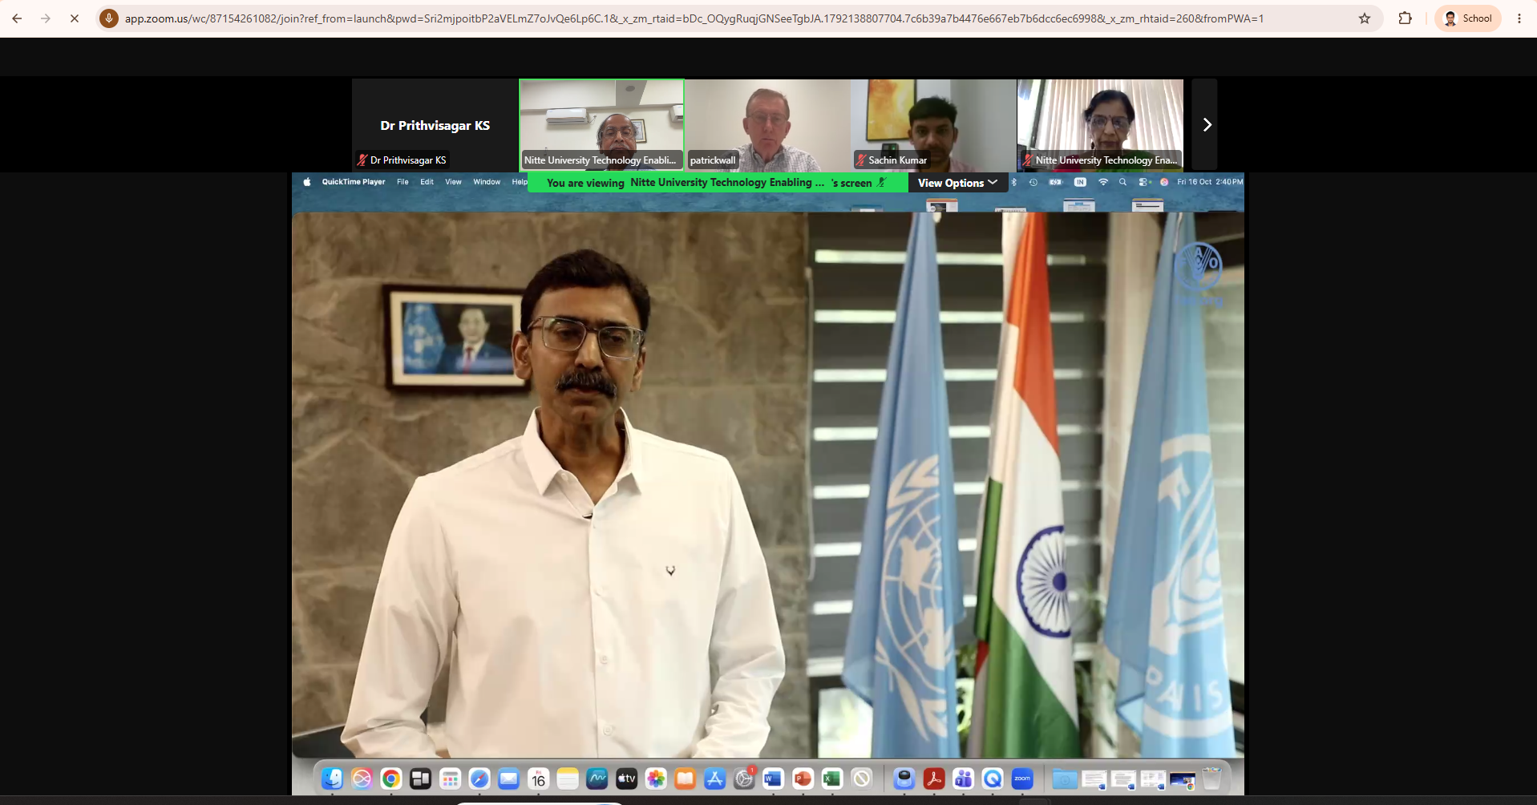Click the App Store icon in shared dock
Viewport: 1537px width, 805px height.
[x=714, y=778]
